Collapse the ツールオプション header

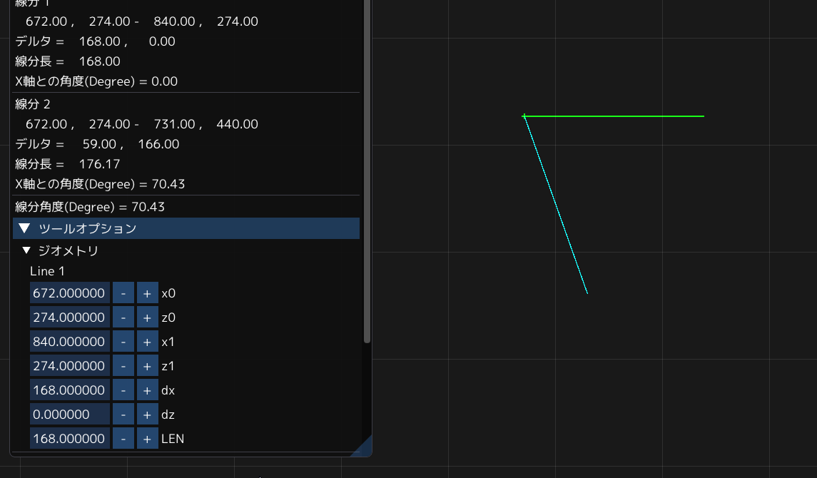click(186, 228)
